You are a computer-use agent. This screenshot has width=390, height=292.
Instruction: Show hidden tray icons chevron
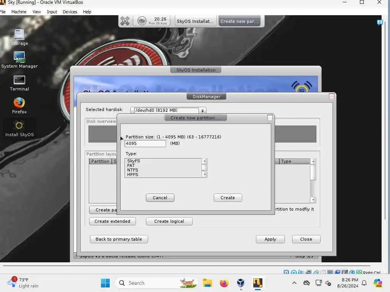(294, 283)
